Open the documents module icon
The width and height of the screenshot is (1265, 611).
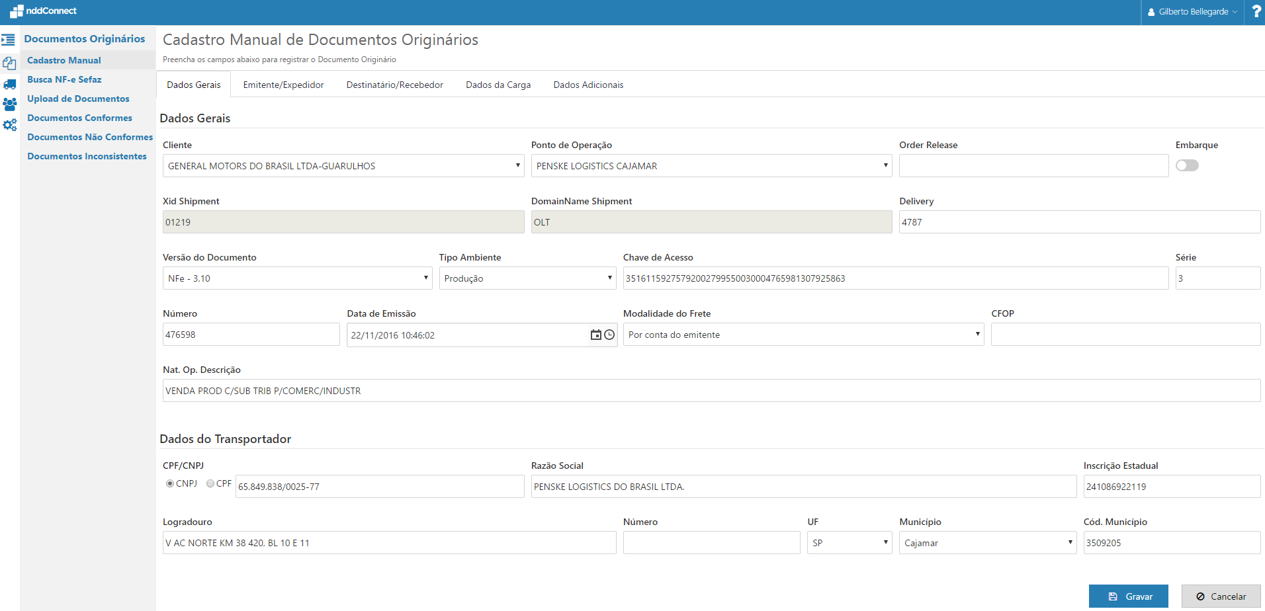[9, 63]
